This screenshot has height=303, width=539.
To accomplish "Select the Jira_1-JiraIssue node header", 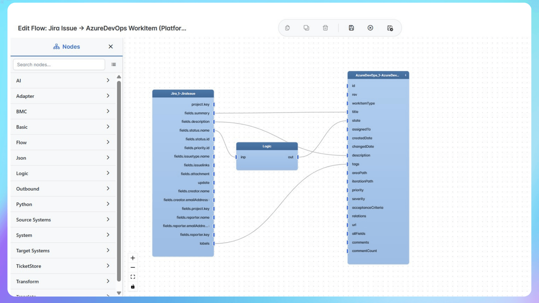I will click(x=183, y=94).
